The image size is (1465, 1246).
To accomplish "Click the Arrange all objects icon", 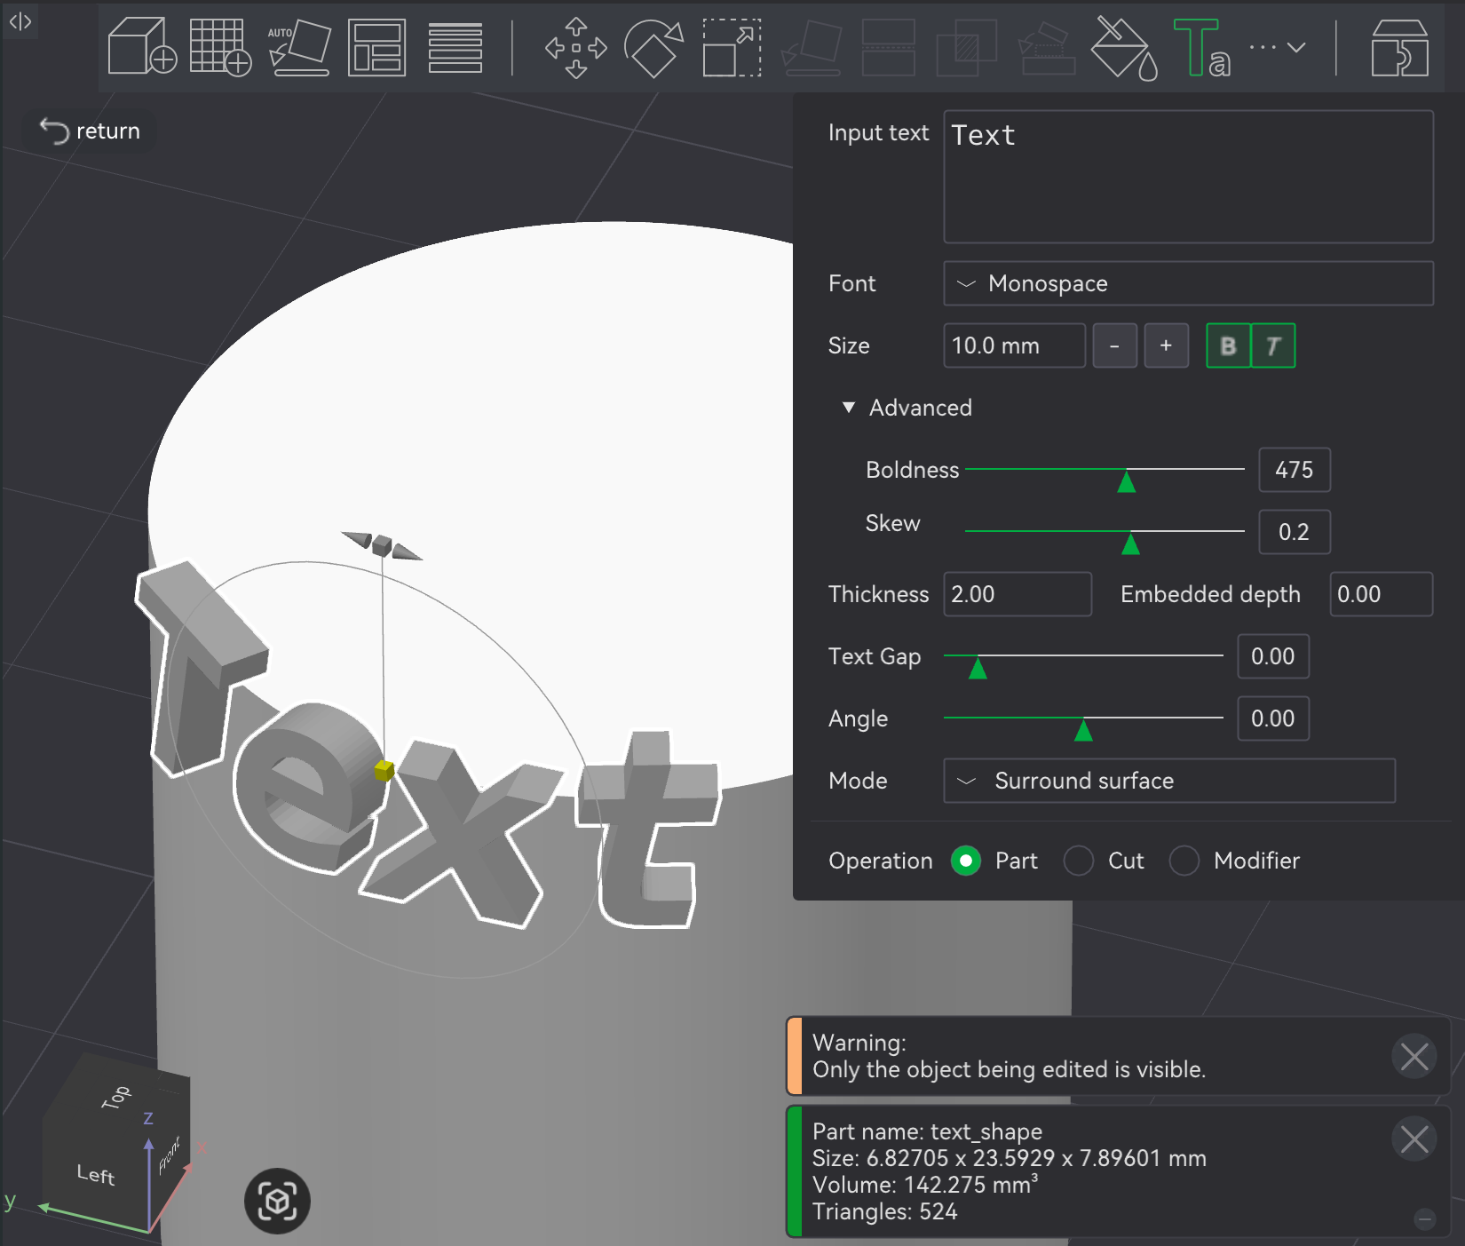I will coord(377,46).
